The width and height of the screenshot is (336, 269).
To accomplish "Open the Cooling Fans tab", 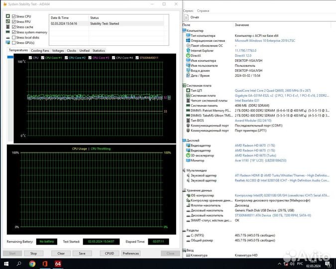I will click(40, 51).
